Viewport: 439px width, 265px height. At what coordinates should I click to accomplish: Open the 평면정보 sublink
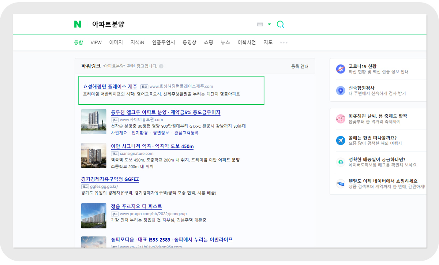161,133
